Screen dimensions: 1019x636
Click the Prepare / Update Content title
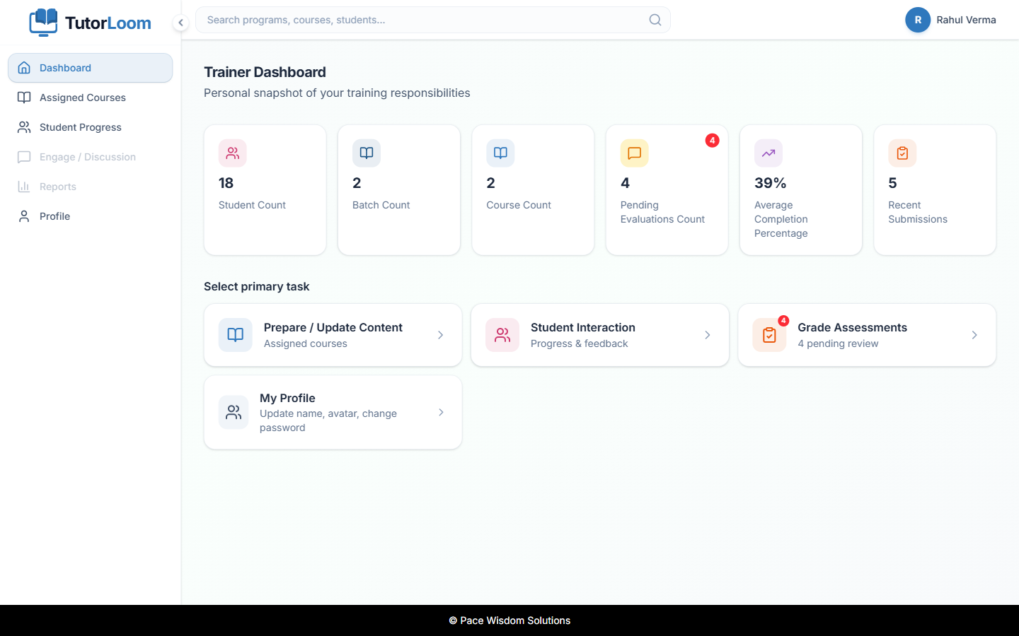point(333,327)
